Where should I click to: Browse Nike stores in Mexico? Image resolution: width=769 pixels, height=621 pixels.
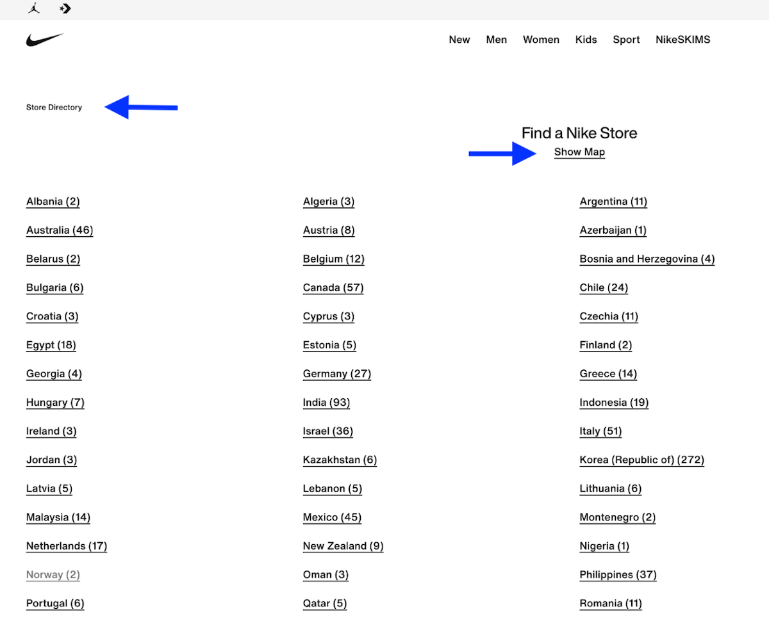[x=332, y=517]
